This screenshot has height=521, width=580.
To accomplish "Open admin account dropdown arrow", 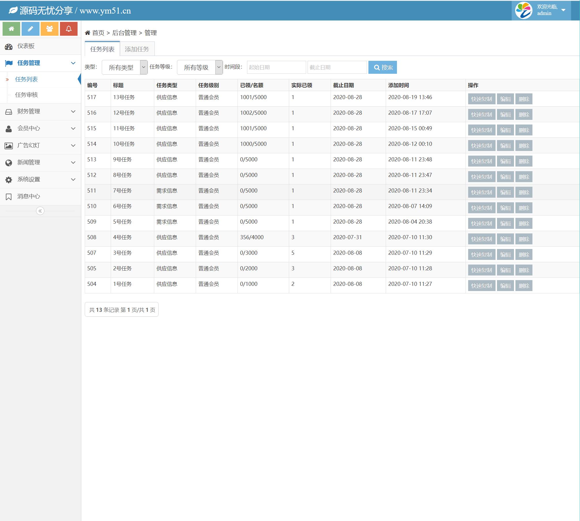I will pos(563,10).
